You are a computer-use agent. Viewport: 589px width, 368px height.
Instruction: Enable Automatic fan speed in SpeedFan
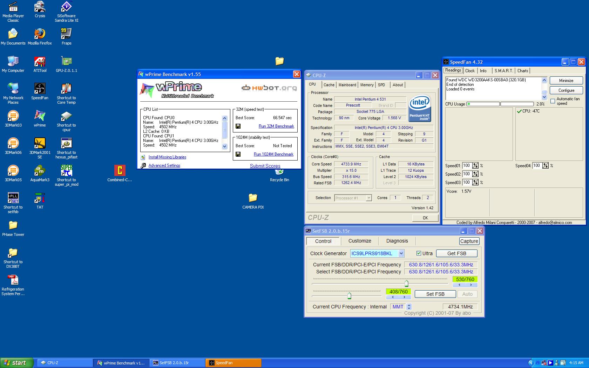[553, 101]
